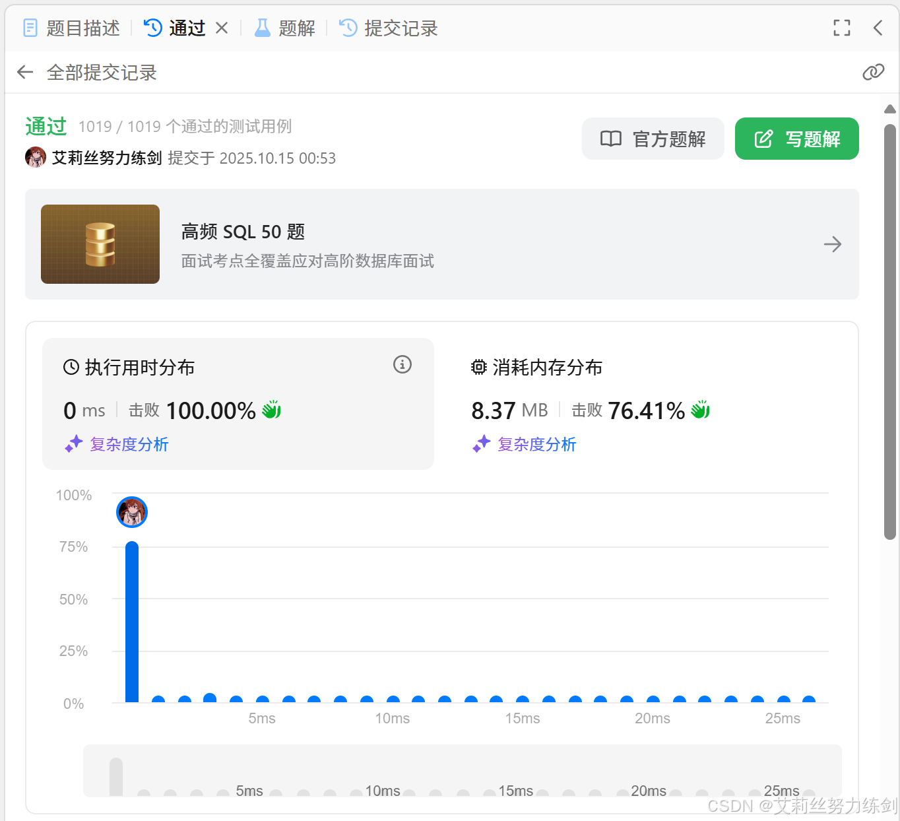Click the chart range selector overview strip
The image size is (900, 821).
pyautogui.click(x=463, y=771)
